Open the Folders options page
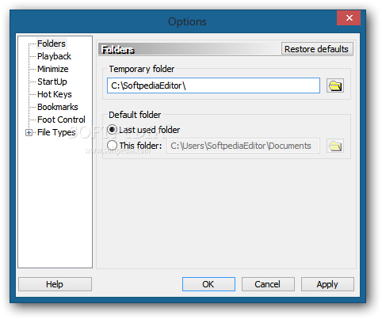Viewport: 382px width, 319px height. click(52, 44)
